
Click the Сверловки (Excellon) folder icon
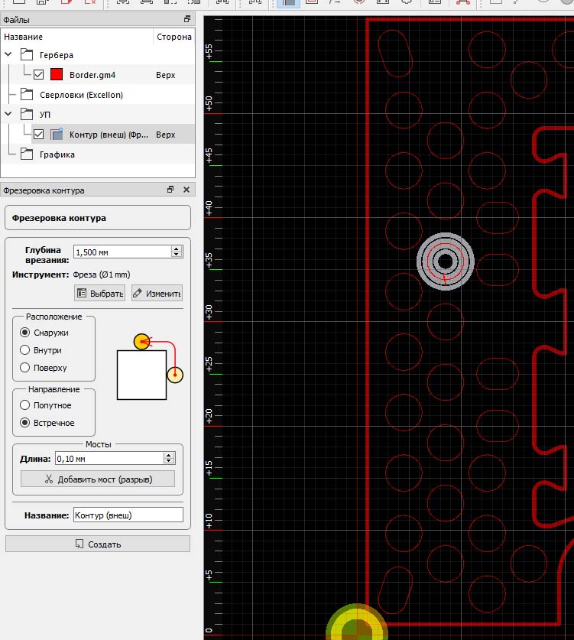[x=27, y=95]
